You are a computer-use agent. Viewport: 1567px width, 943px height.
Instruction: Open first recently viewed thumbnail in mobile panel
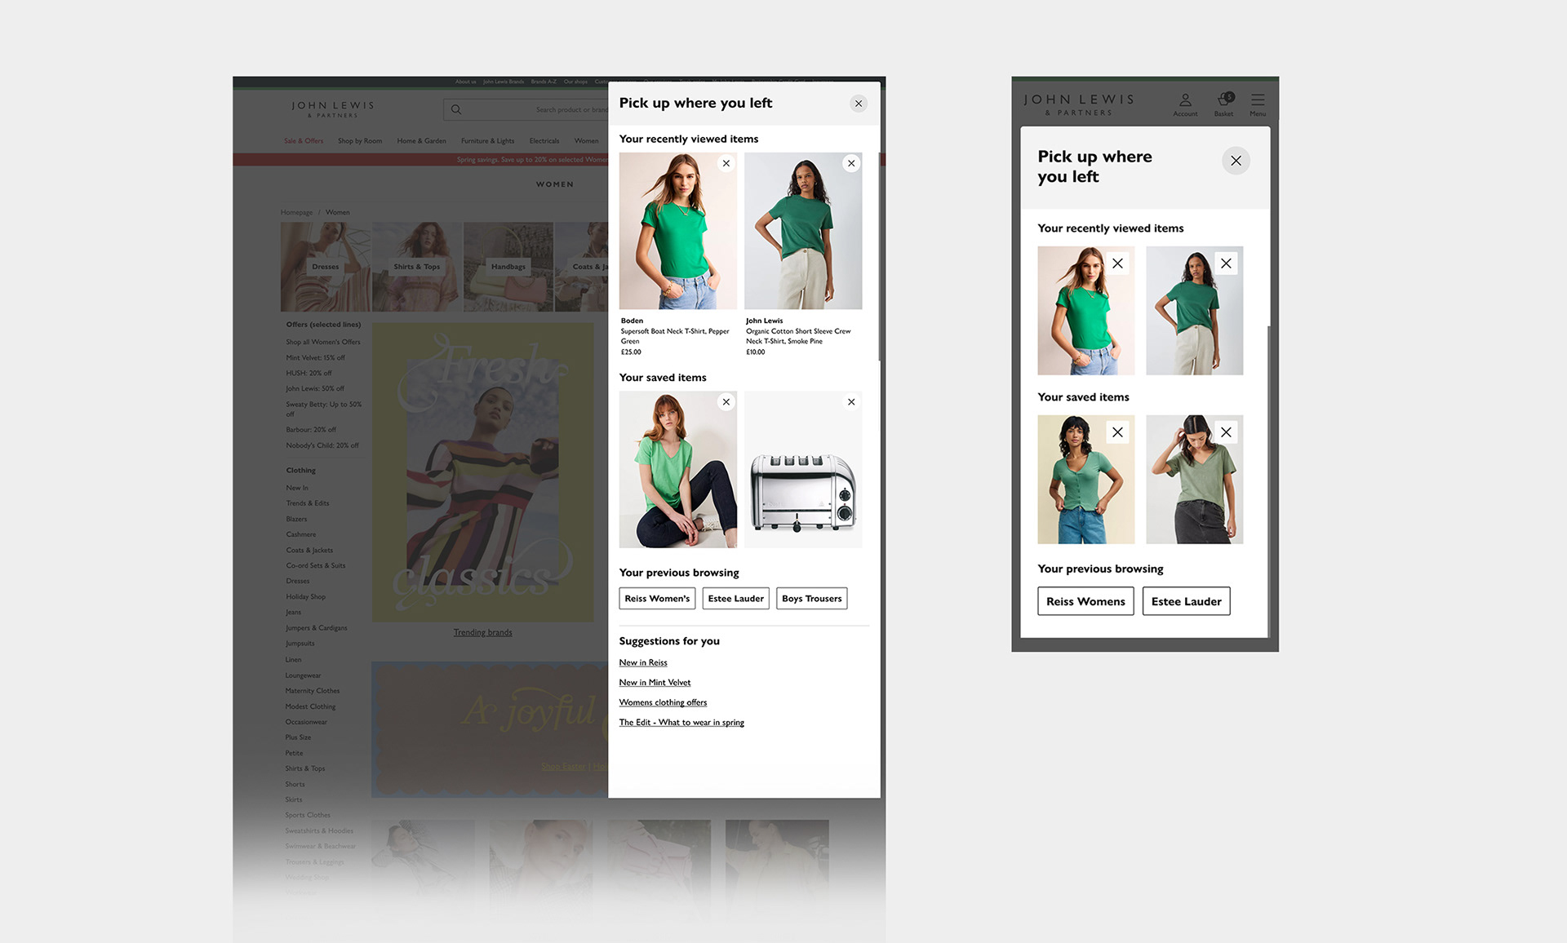(1085, 311)
